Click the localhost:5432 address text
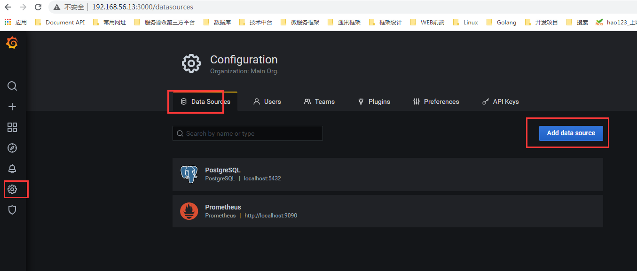This screenshot has width=637, height=271. 262,178
